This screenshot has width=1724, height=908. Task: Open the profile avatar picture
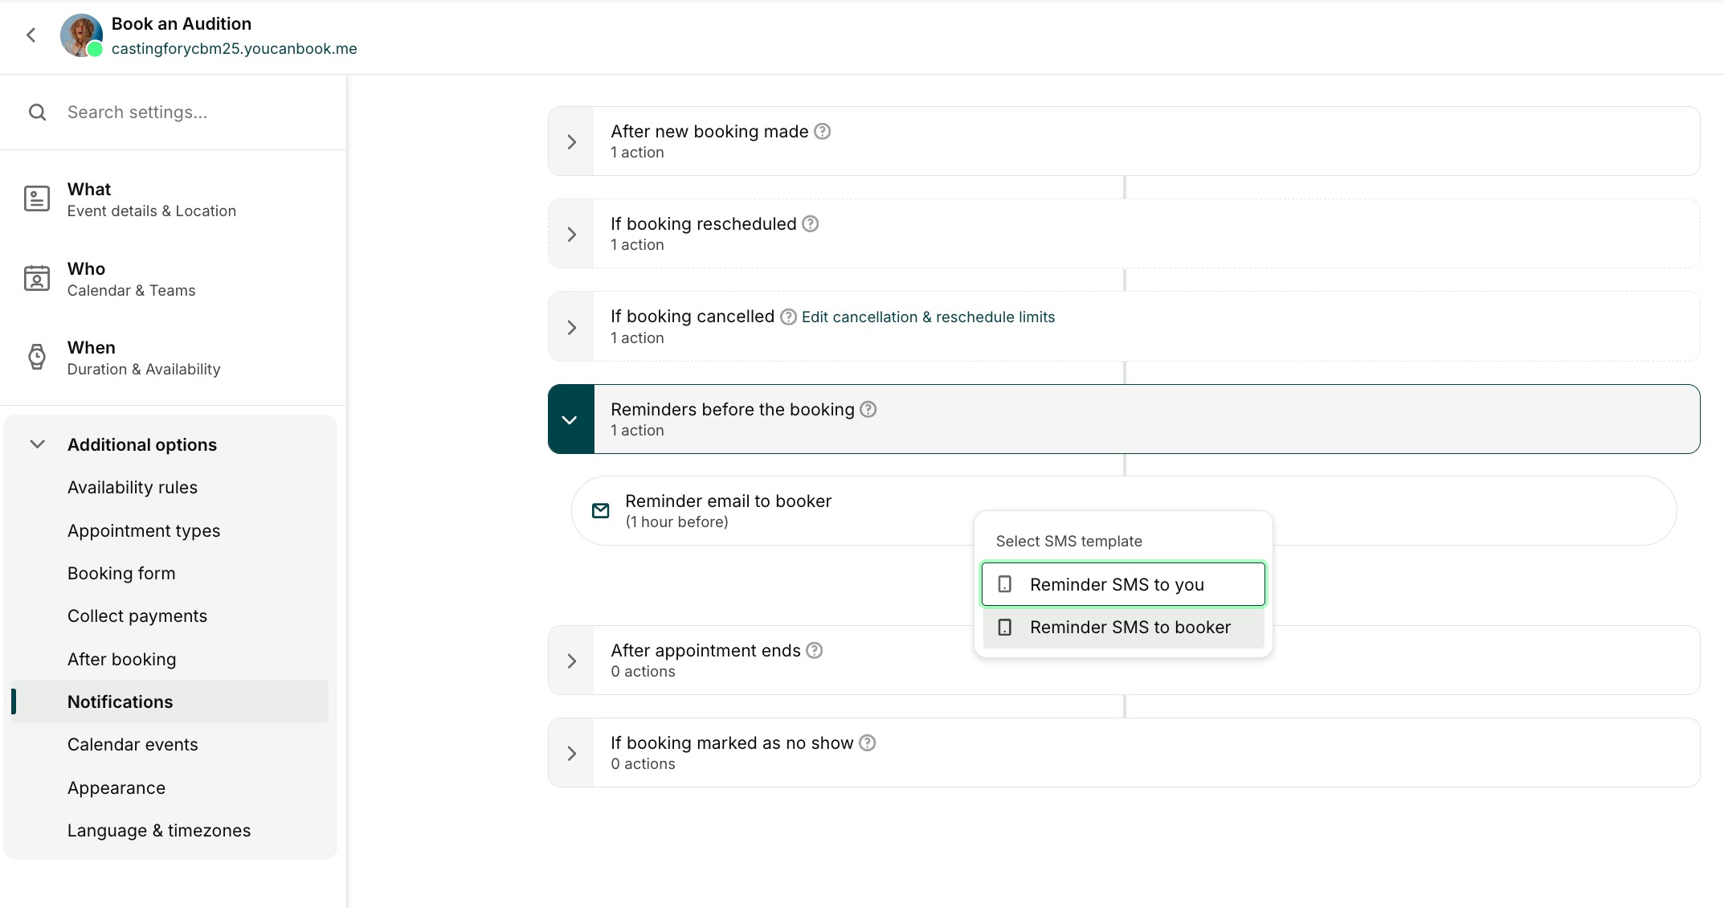(x=81, y=35)
